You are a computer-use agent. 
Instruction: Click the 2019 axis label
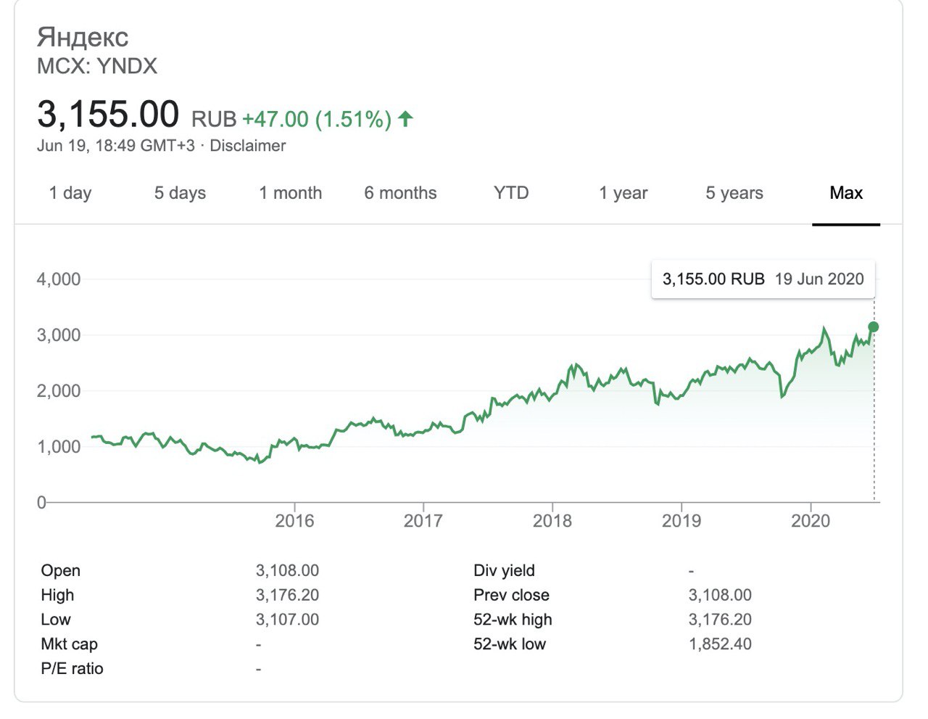[x=681, y=521]
